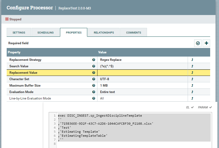Select the Comments tab
Image resolution: width=219 pixels, height=148 pixels.
(134, 32)
